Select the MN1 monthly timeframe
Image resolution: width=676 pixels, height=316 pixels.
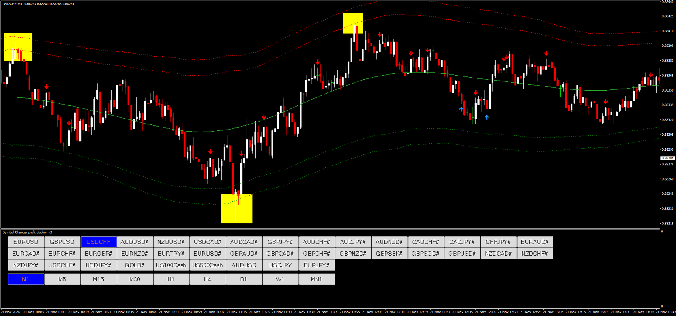pyautogui.click(x=316, y=279)
